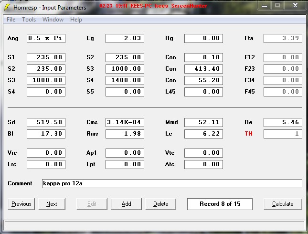Select the Re field showing 5.46
308x234 pixels.
tap(283, 122)
